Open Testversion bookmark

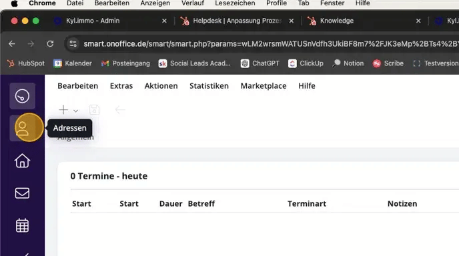coord(436,63)
